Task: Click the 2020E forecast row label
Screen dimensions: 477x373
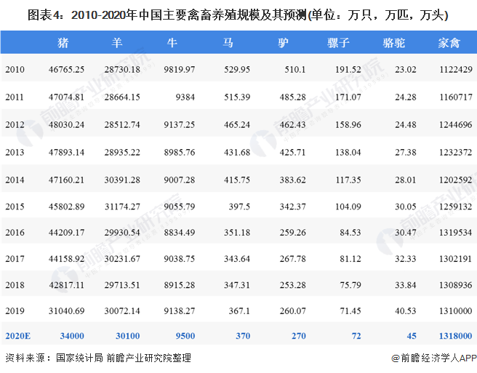Action: pyautogui.click(x=20, y=334)
